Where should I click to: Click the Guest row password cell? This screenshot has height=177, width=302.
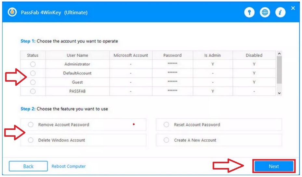click(x=172, y=82)
